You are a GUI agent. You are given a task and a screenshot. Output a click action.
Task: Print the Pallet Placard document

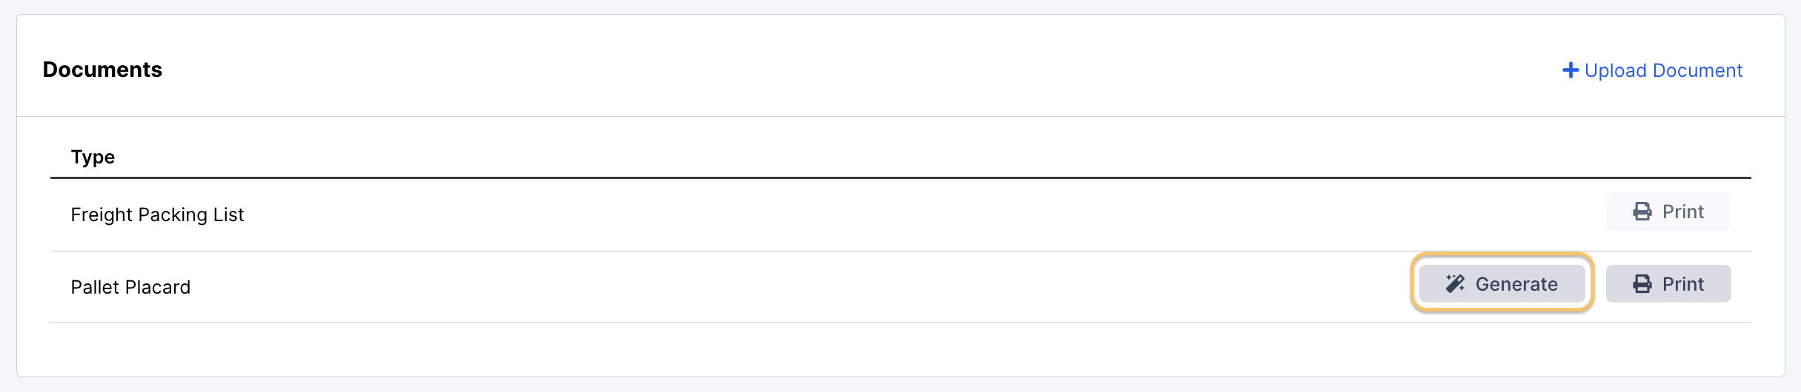pyautogui.click(x=1668, y=284)
